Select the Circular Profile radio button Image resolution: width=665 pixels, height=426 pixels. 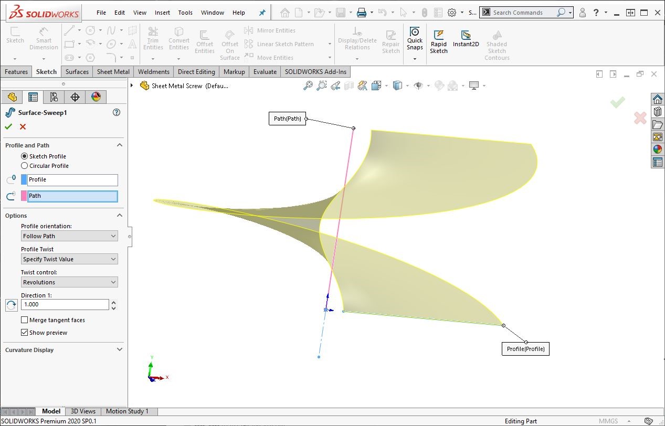(24, 166)
